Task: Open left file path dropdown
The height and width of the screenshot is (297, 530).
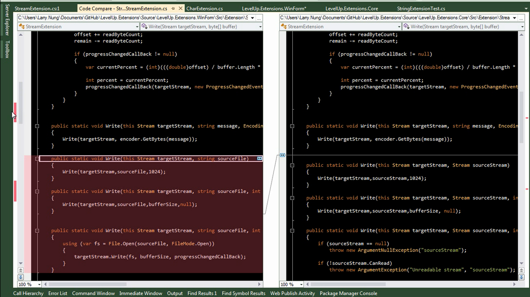Action: click(x=252, y=18)
